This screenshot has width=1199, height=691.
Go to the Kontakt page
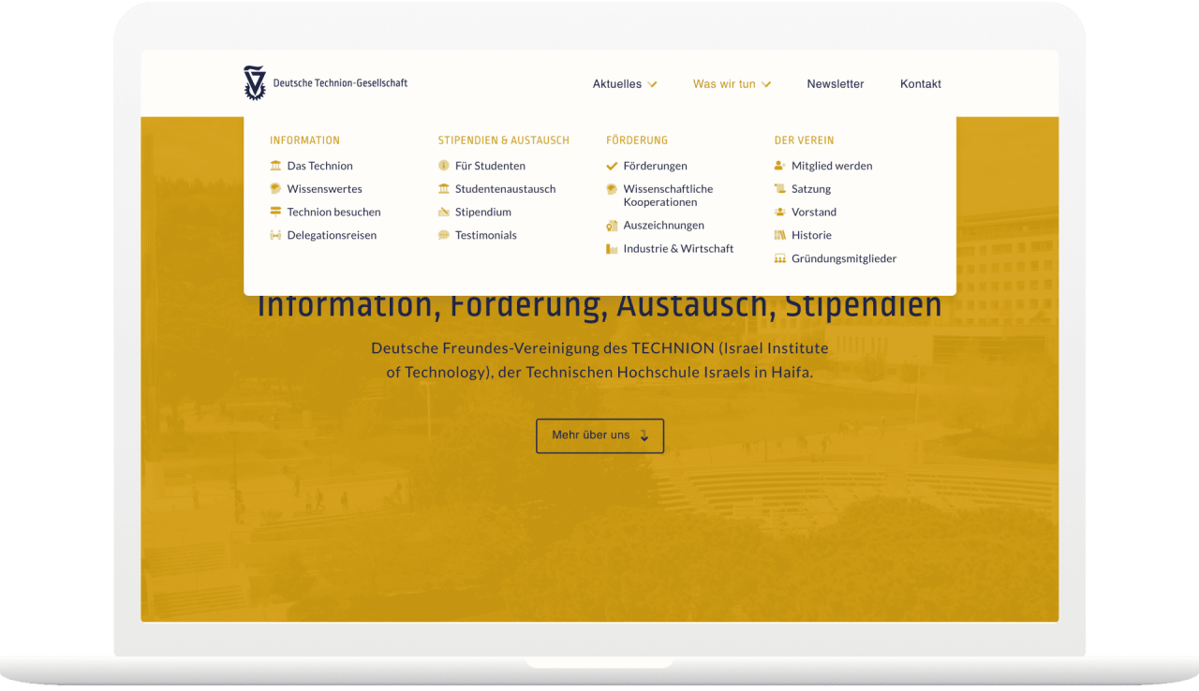(921, 84)
